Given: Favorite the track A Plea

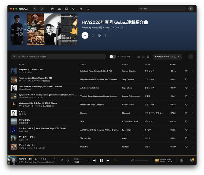Looking at the screenshot, I should point(186,113).
